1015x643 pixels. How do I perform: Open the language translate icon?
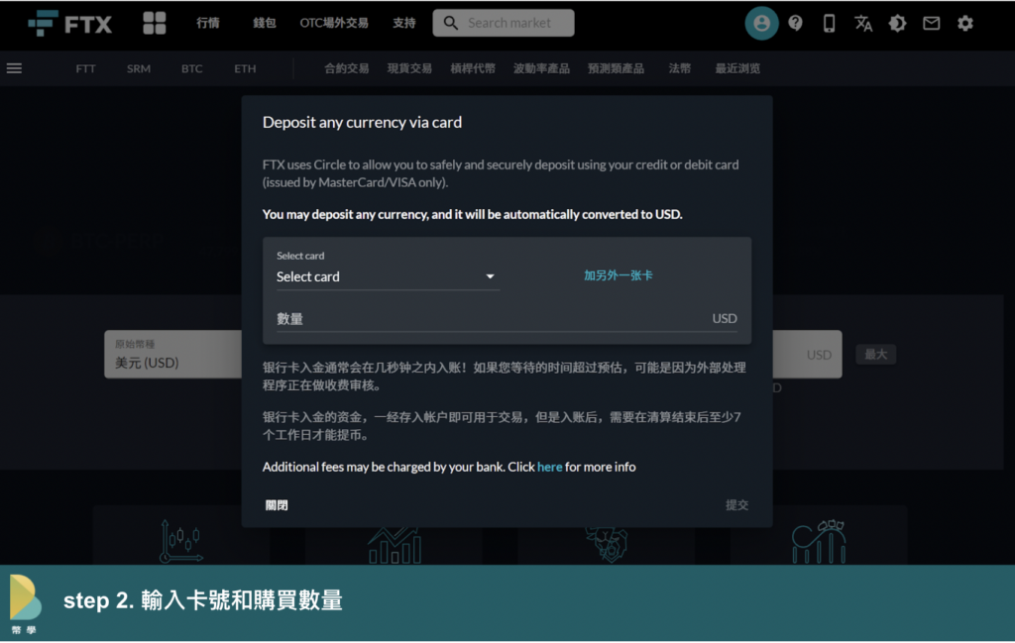863,24
